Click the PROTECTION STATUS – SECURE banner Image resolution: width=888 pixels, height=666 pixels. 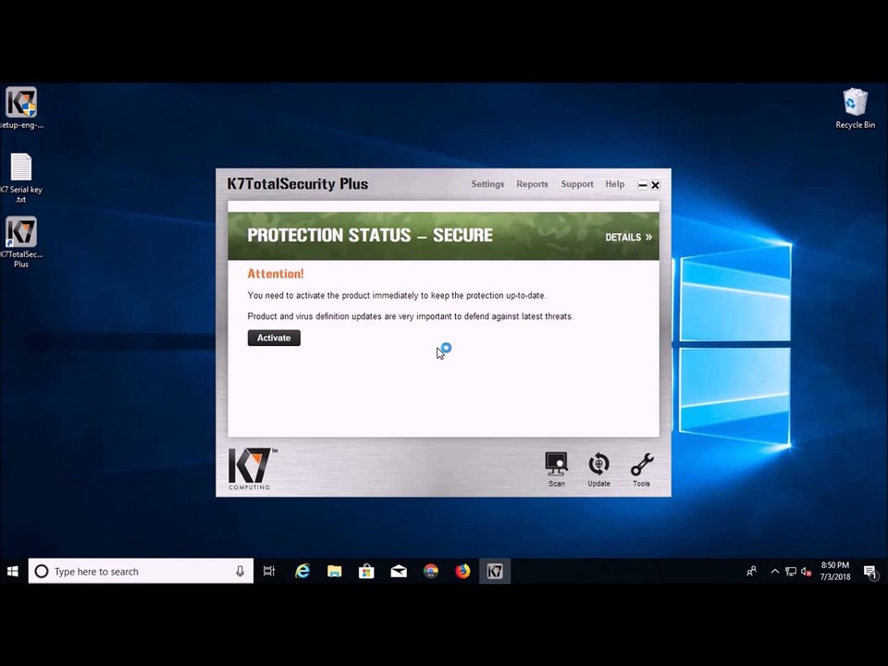click(443, 236)
